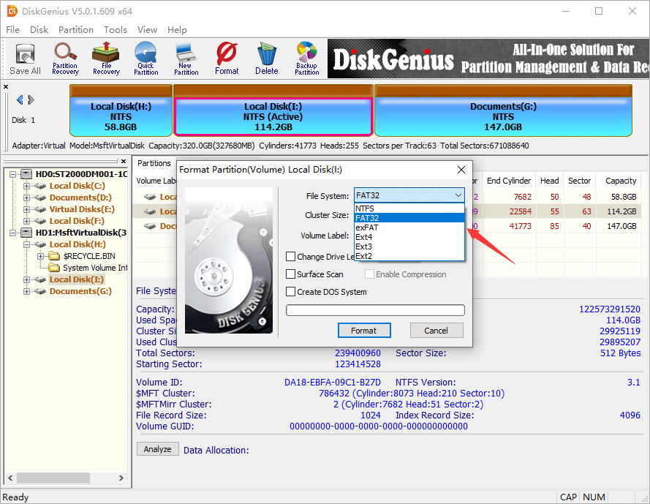Click the Delete partition toolbar icon

click(266, 59)
